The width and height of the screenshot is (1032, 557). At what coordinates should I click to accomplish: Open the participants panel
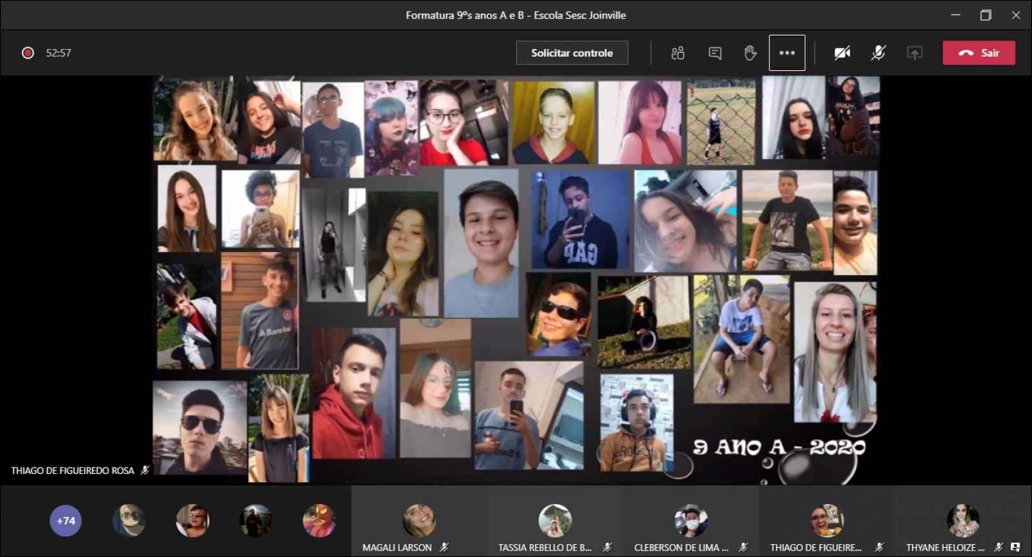[x=677, y=53]
